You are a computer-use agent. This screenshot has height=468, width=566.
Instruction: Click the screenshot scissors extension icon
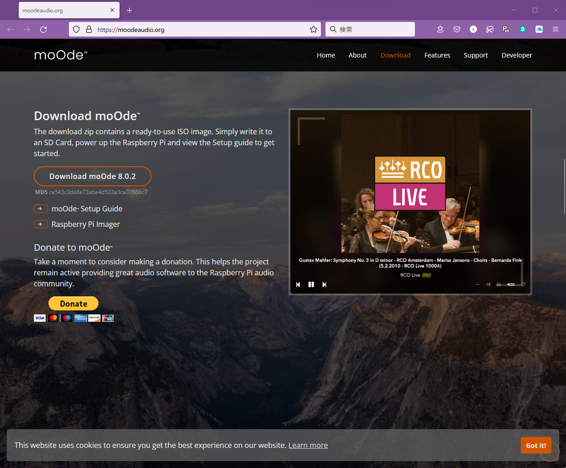pos(490,29)
